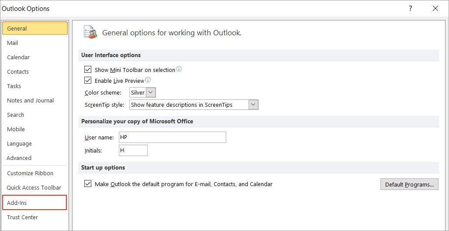The height and width of the screenshot is (231, 449).
Task: Toggle Show Mini Toolbar on selection checkbox
Action: 88,70
